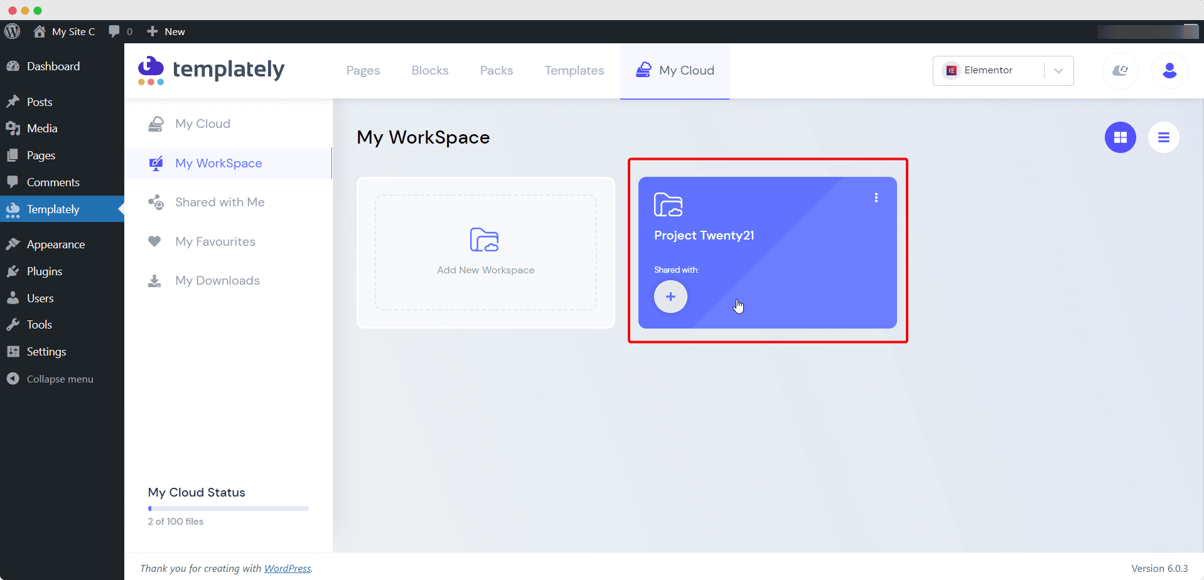This screenshot has height=580, width=1204.
Task: Click the My WorkSpace sidebar icon
Action: click(156, 163)
